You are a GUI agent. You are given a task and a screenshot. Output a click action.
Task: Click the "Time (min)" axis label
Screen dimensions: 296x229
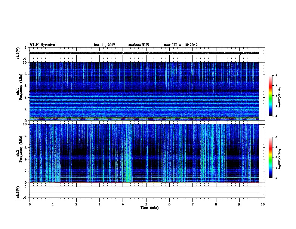(149, 208)
